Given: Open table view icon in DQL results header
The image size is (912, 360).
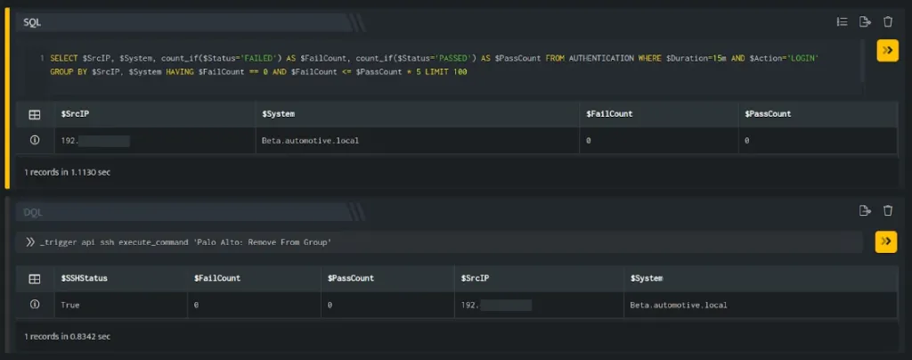Looking at the screenshot, I should (x=35, y=279).
